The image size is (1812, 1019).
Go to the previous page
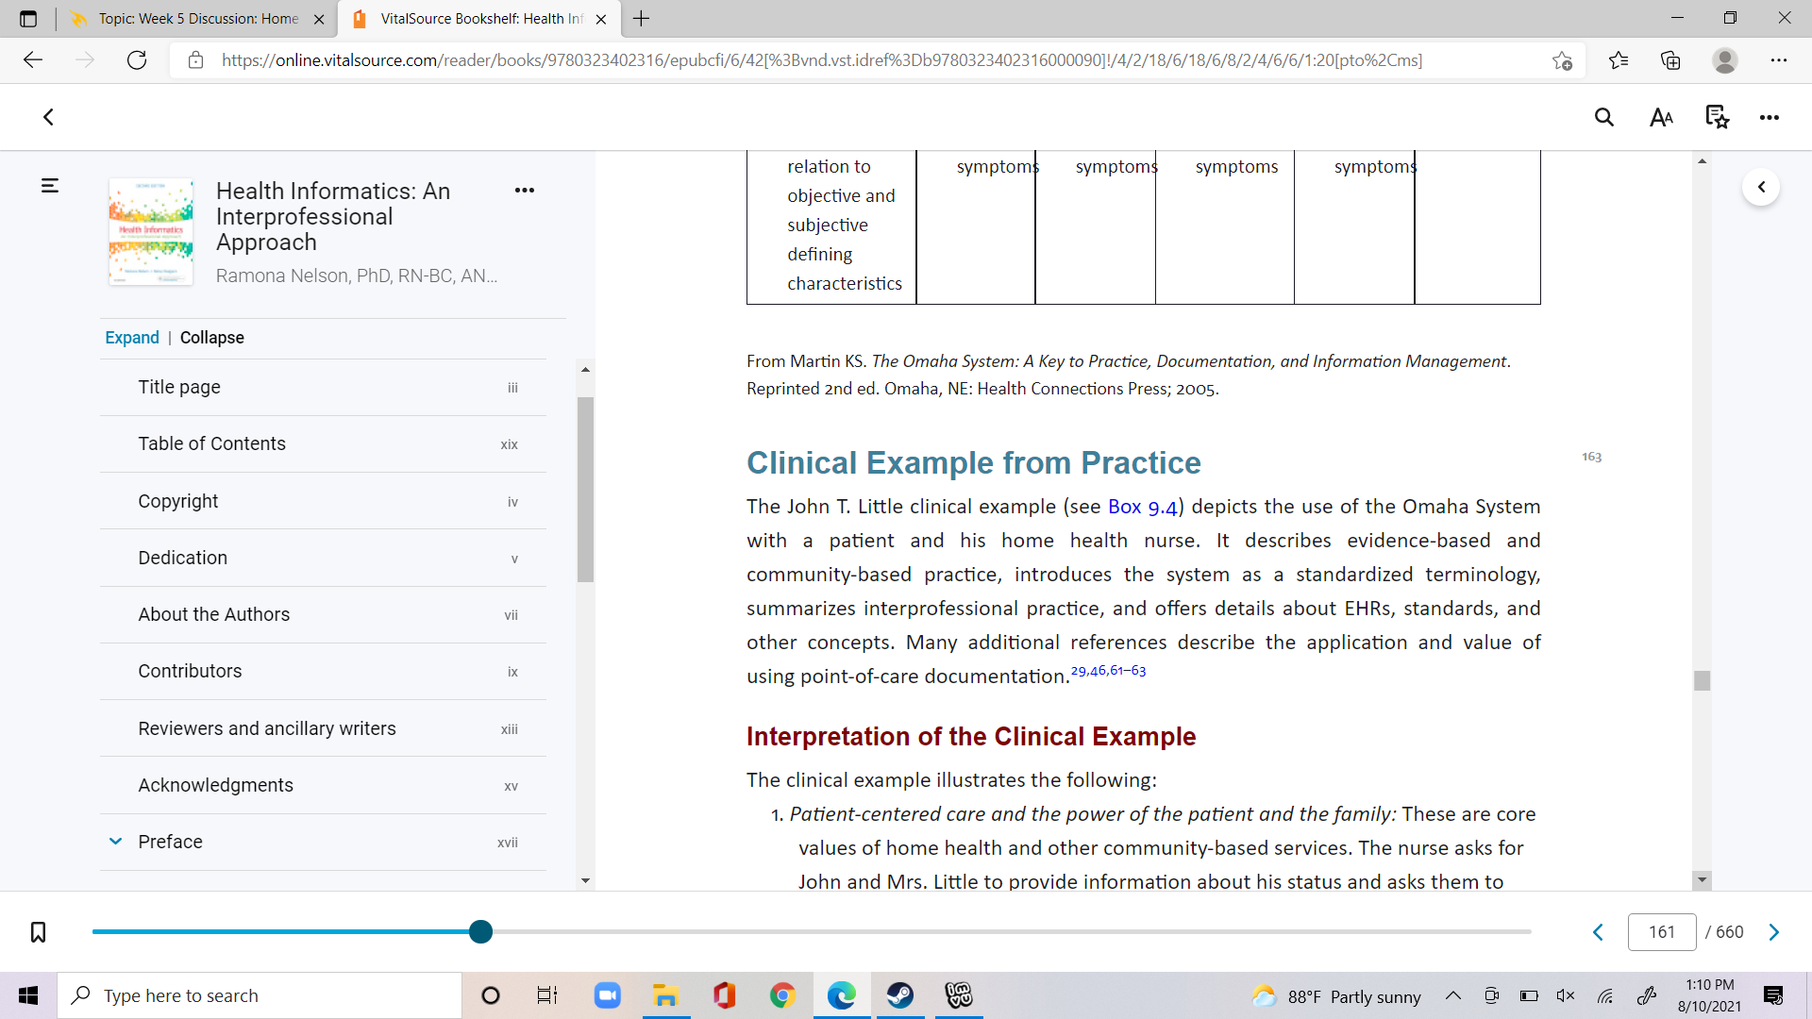[x=1598, y=932]
